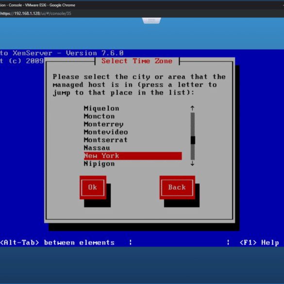Click the list scroll down arrow
The image size is (284, 284).
[x=193, y=164]
